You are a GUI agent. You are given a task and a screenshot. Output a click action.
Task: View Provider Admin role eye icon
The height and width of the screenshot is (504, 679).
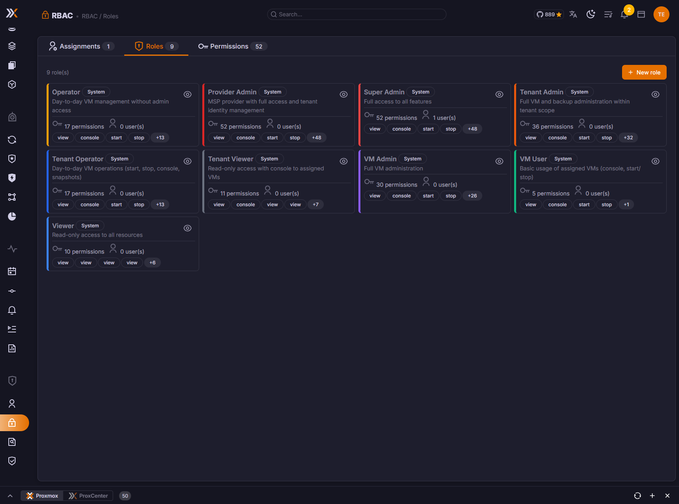[x=344, y=94]
